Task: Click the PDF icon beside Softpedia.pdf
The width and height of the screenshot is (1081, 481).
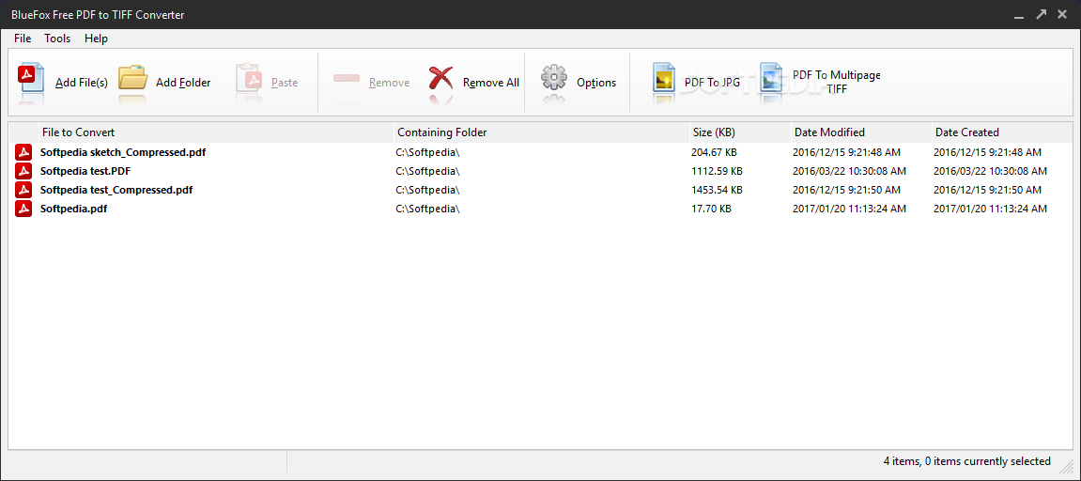Action: 24,209
